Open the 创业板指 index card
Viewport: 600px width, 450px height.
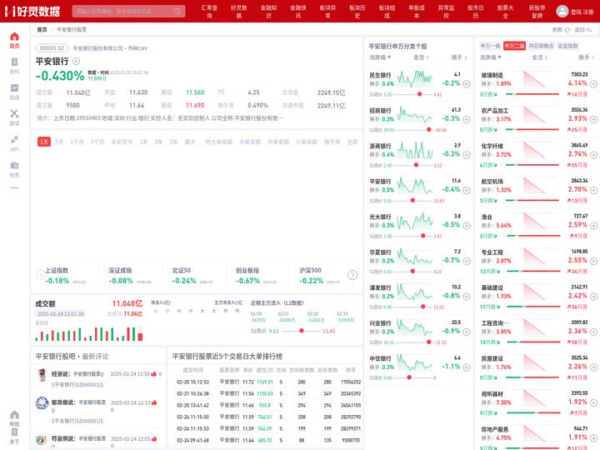click(x=259, y=277)
